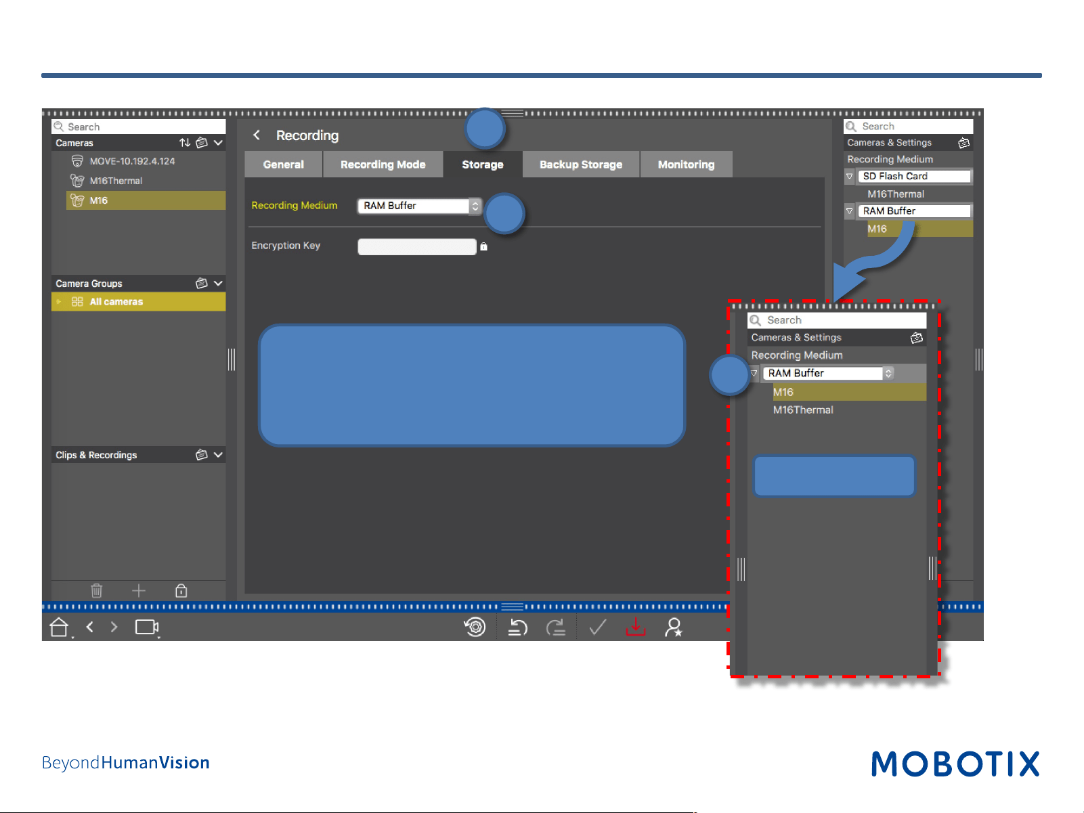Collapse the SD Flash Card tree triangle
The height and width of the screenshot is (813, 1084).
coord(850,176)
